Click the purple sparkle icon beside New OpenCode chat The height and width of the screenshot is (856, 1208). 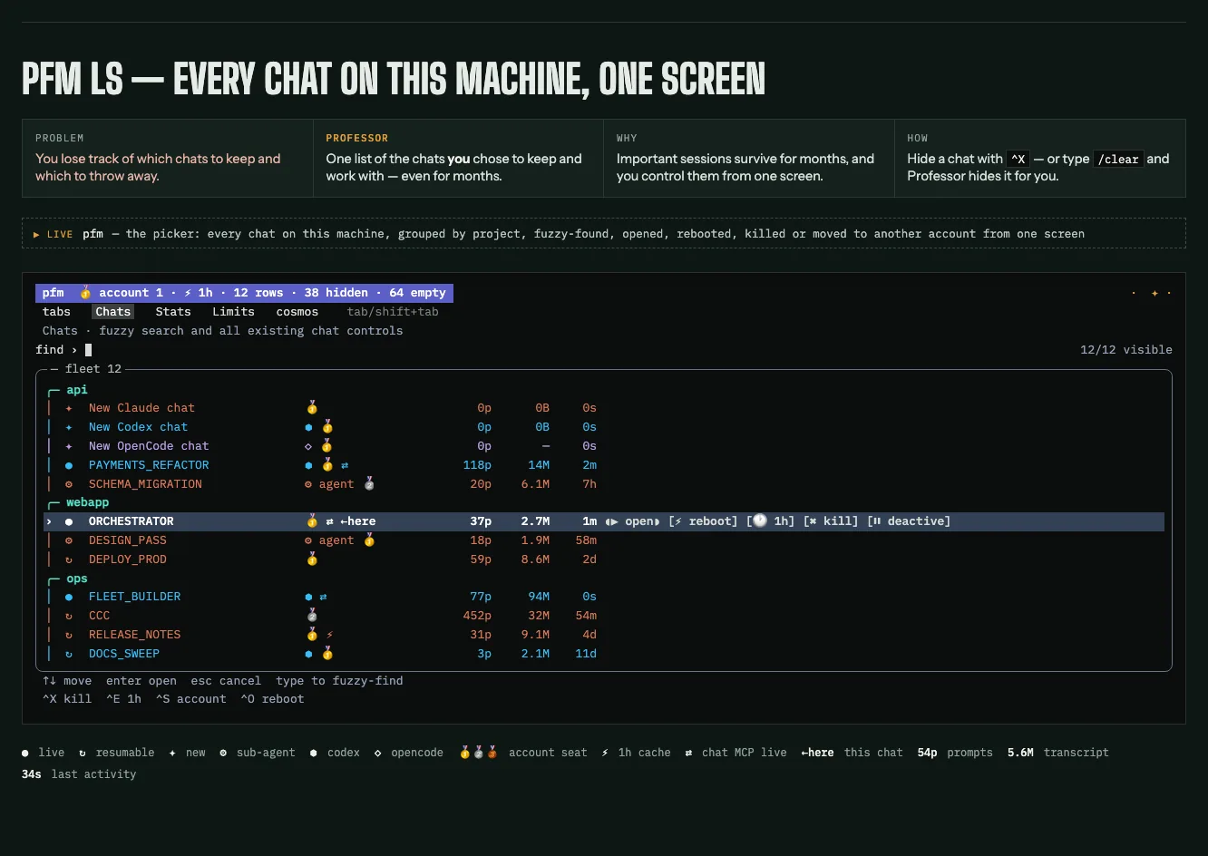coord(69,446)
